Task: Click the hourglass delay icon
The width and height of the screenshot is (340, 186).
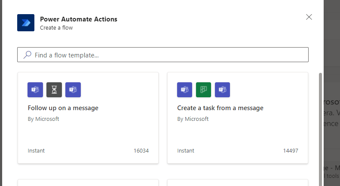Action: [54, 90]
